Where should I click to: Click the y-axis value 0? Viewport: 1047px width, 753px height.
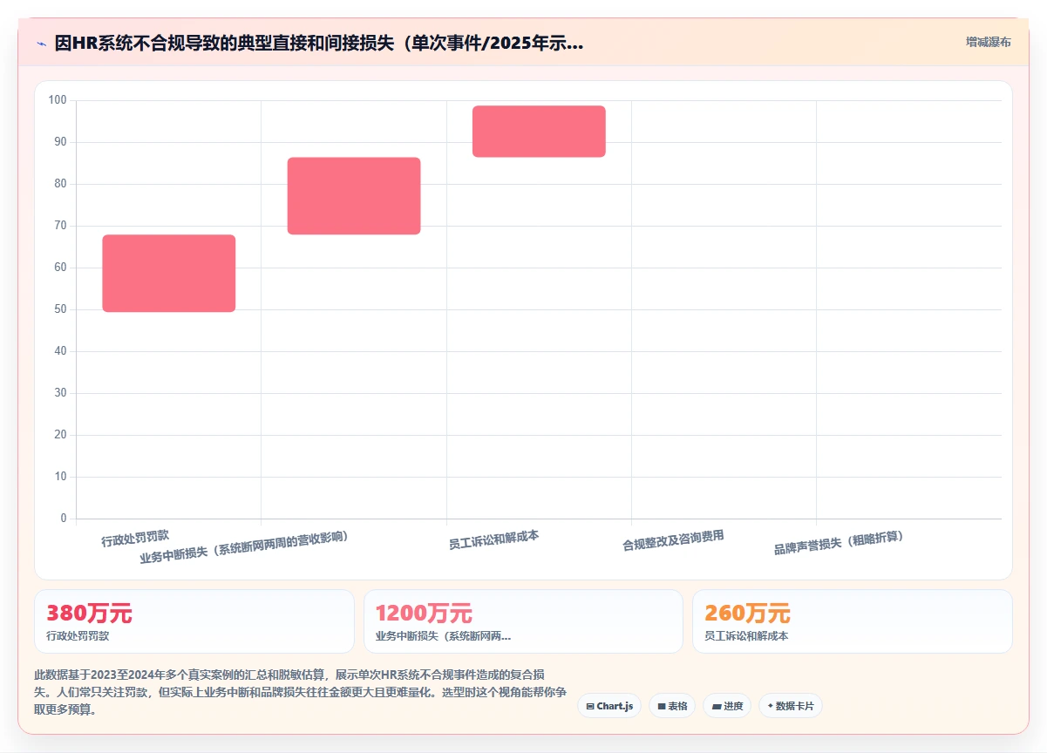point(64,519)
